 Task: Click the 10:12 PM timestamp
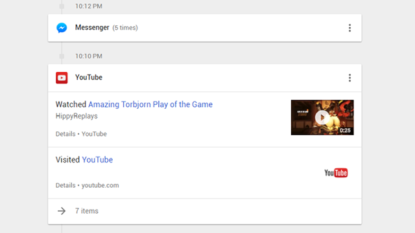89,6
